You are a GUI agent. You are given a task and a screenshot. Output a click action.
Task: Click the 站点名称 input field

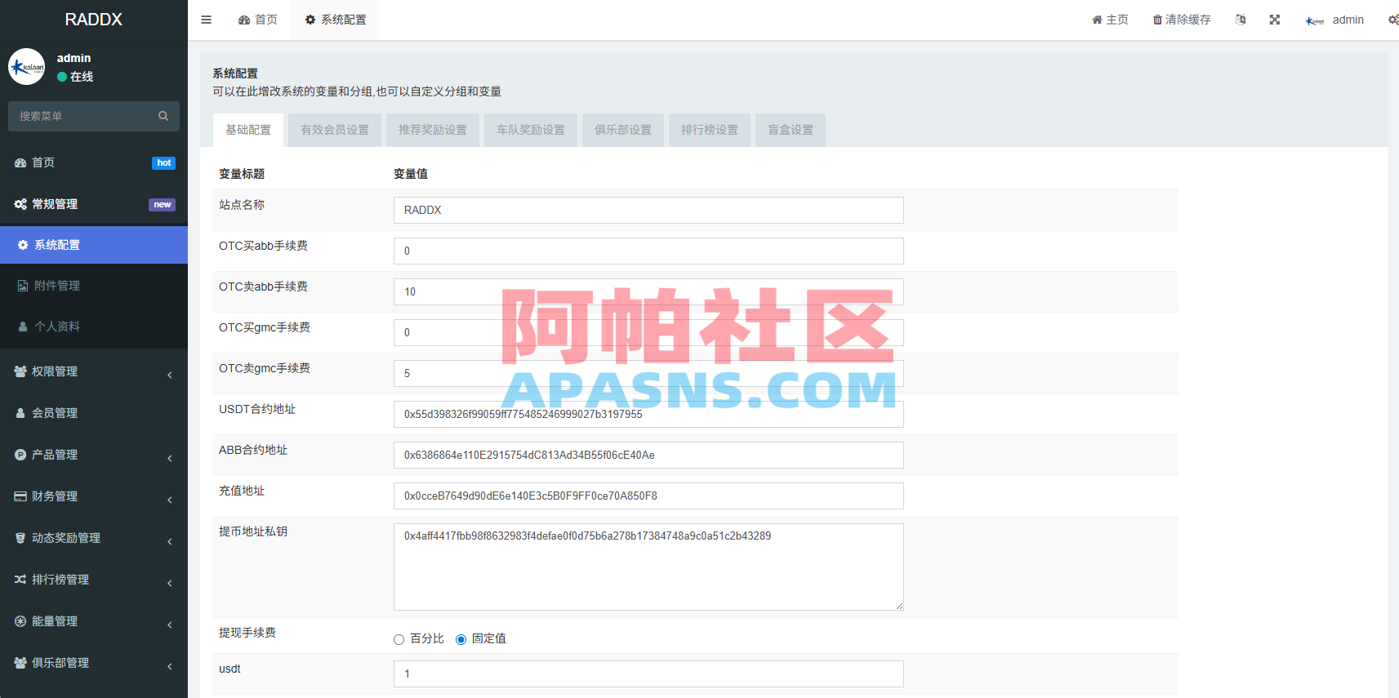tap(648, 210)
